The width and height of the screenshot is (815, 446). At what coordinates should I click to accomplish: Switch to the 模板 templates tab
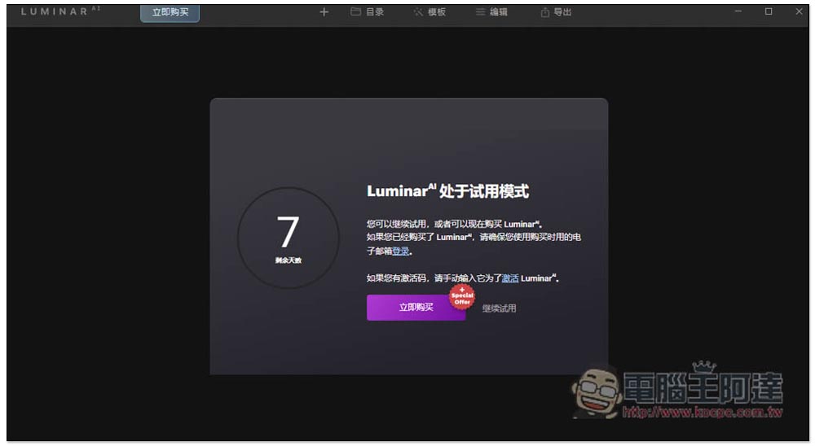click(430, 12)
